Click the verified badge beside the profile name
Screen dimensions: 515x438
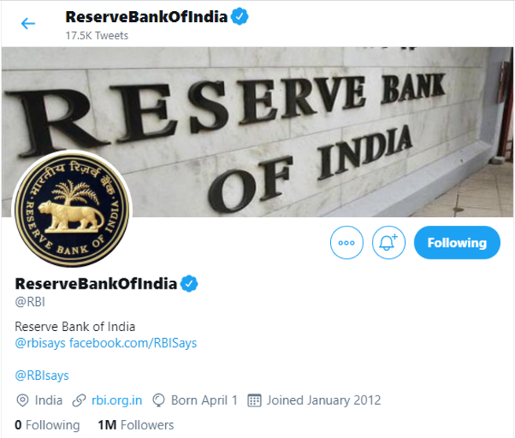[x=189, y=284]
